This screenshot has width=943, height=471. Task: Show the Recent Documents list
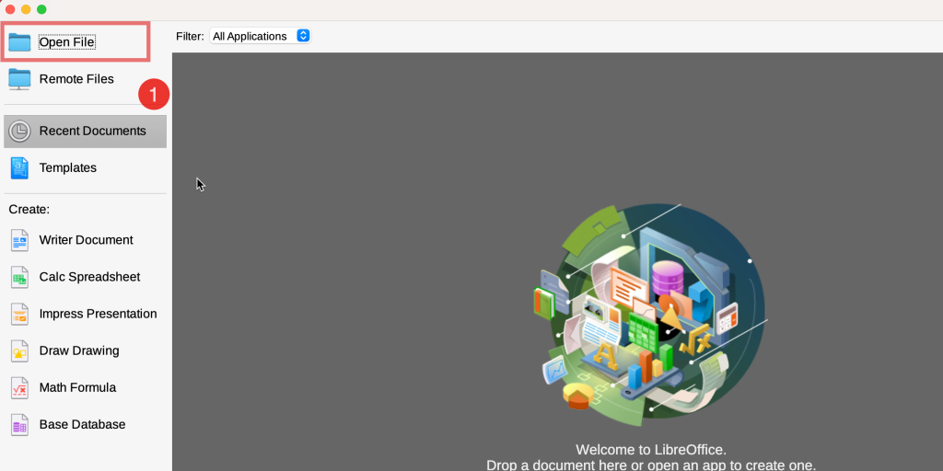(85, 131)
